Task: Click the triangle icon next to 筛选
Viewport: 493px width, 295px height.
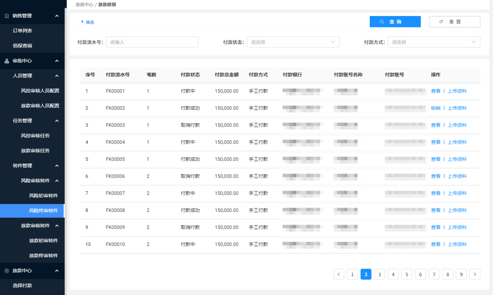Action: coord(82,21)
